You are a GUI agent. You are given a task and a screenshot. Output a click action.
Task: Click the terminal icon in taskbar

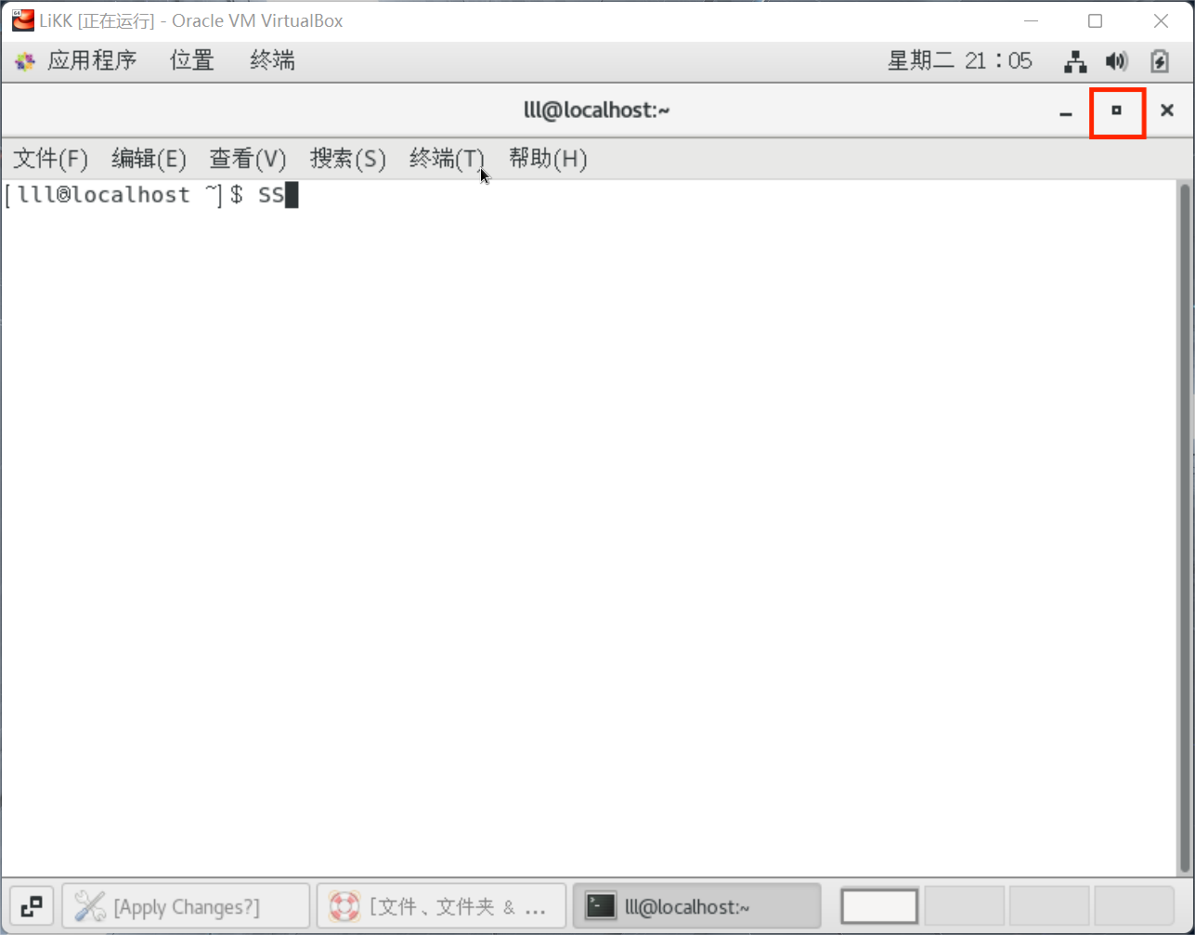tap(601, 906)
